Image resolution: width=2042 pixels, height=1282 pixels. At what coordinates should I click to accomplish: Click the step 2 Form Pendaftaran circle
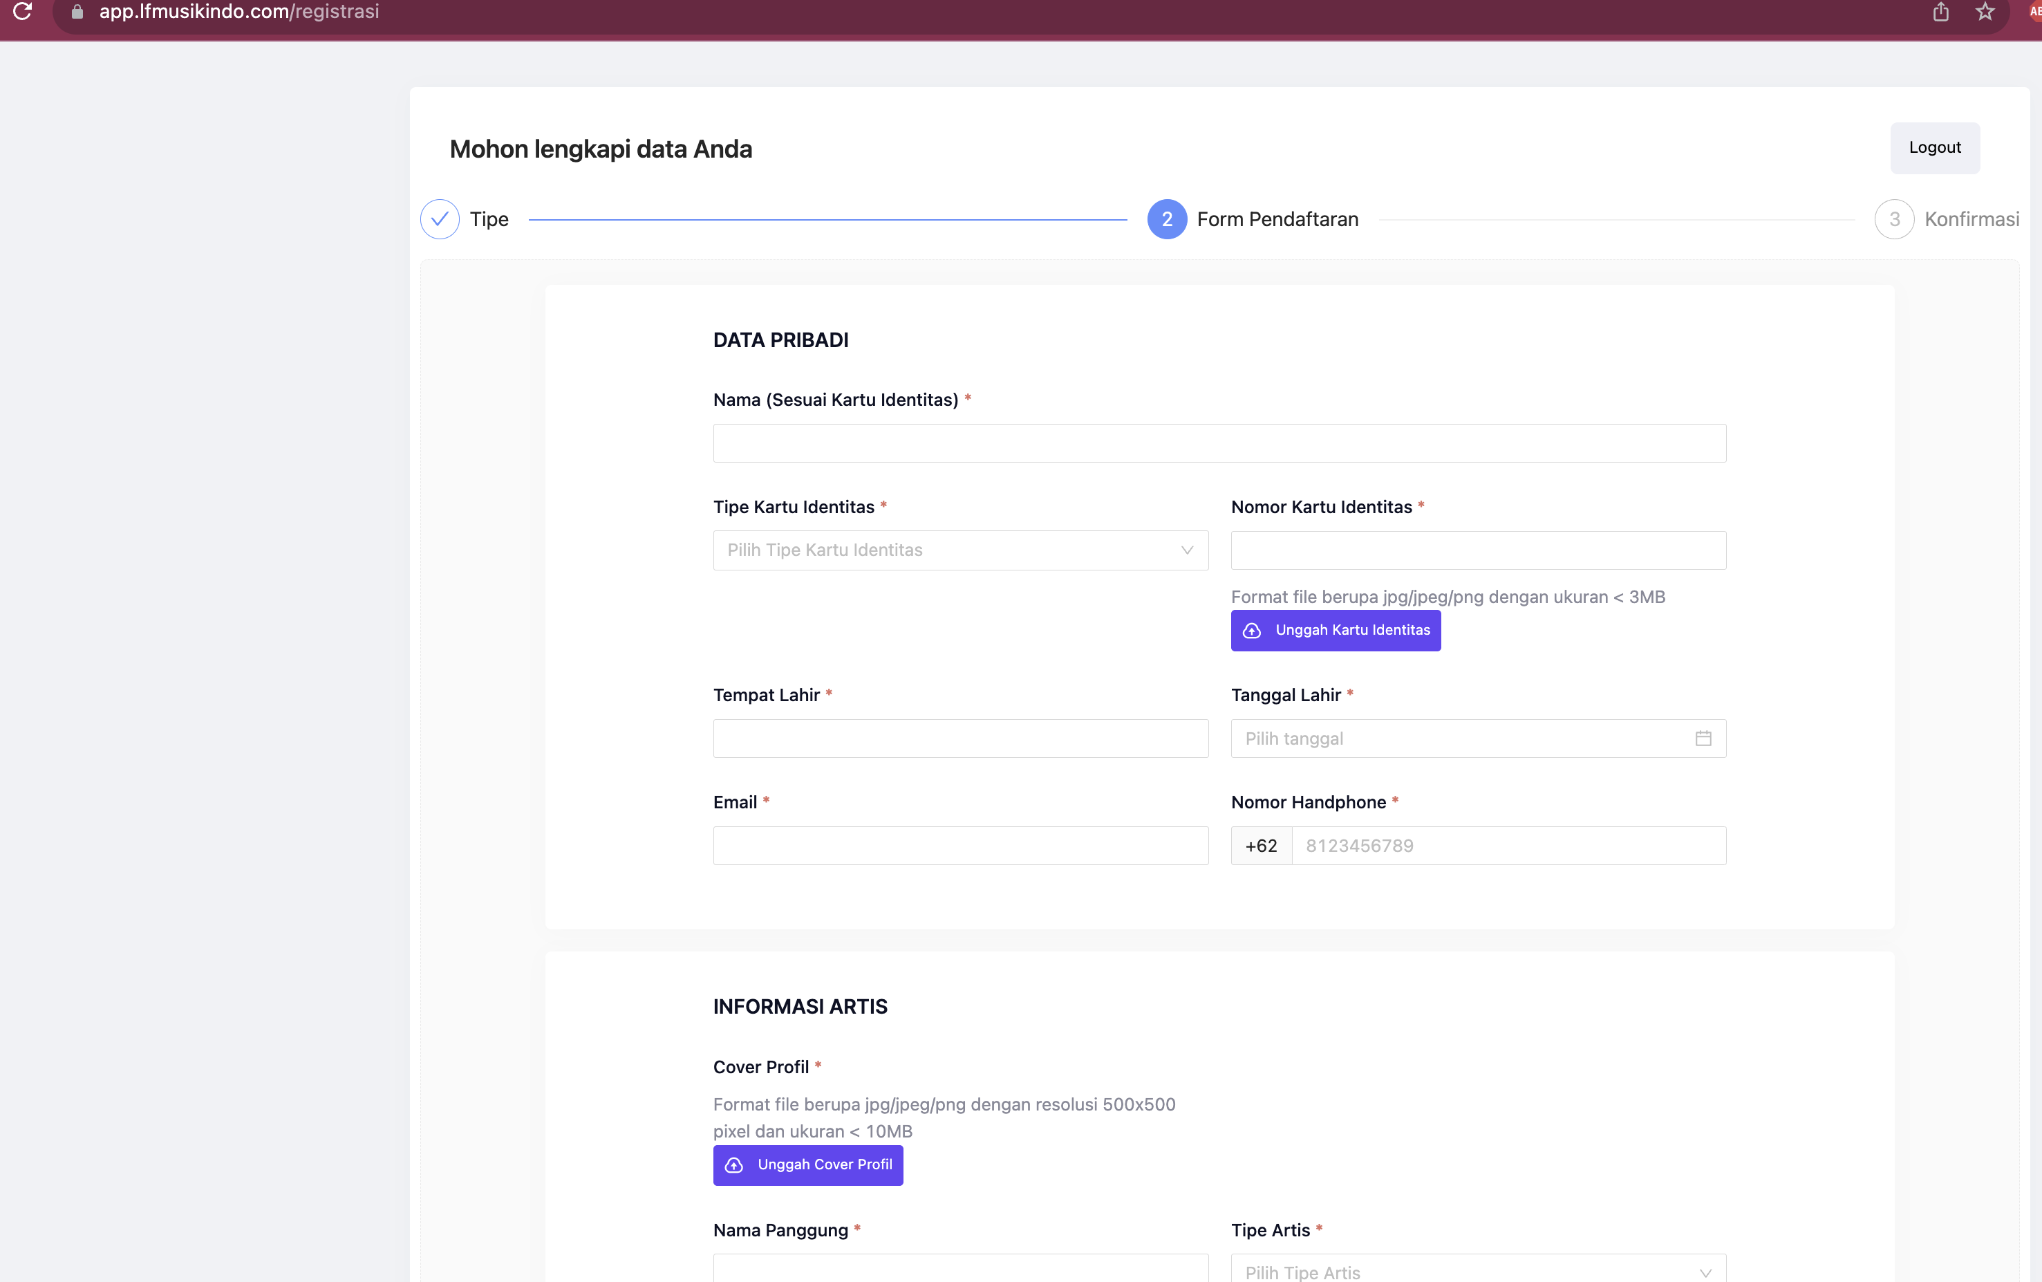coord(1166,220)
